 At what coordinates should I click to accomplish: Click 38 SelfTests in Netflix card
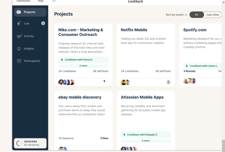(x=163, y=71)
